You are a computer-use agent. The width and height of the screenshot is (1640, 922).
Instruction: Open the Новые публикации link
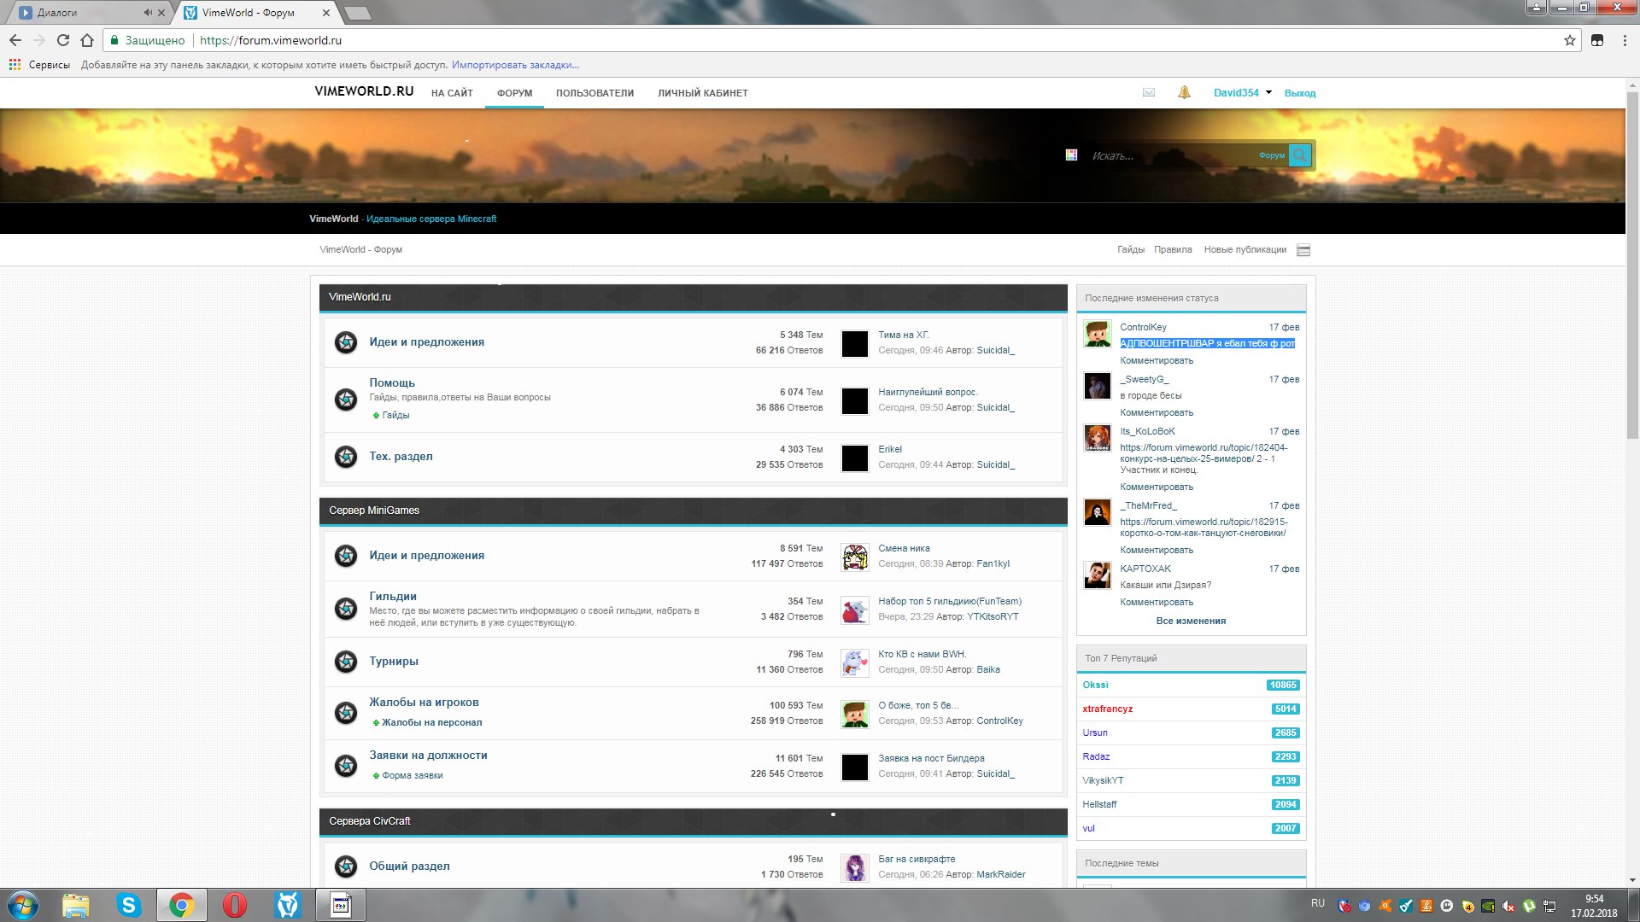tap(1245, 249)
